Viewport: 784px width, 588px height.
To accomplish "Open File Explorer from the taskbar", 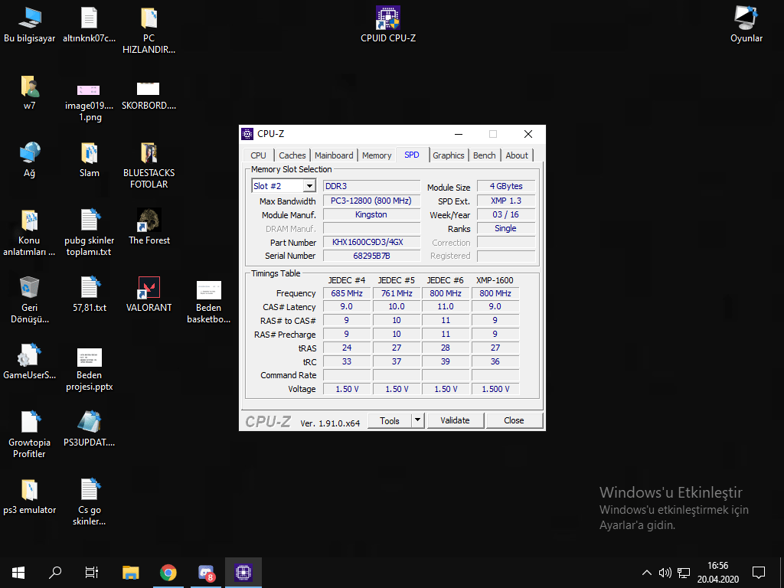I will [131, 572].
